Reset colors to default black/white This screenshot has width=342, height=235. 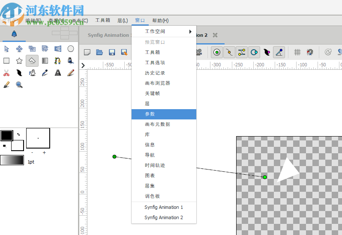point(4,146)
